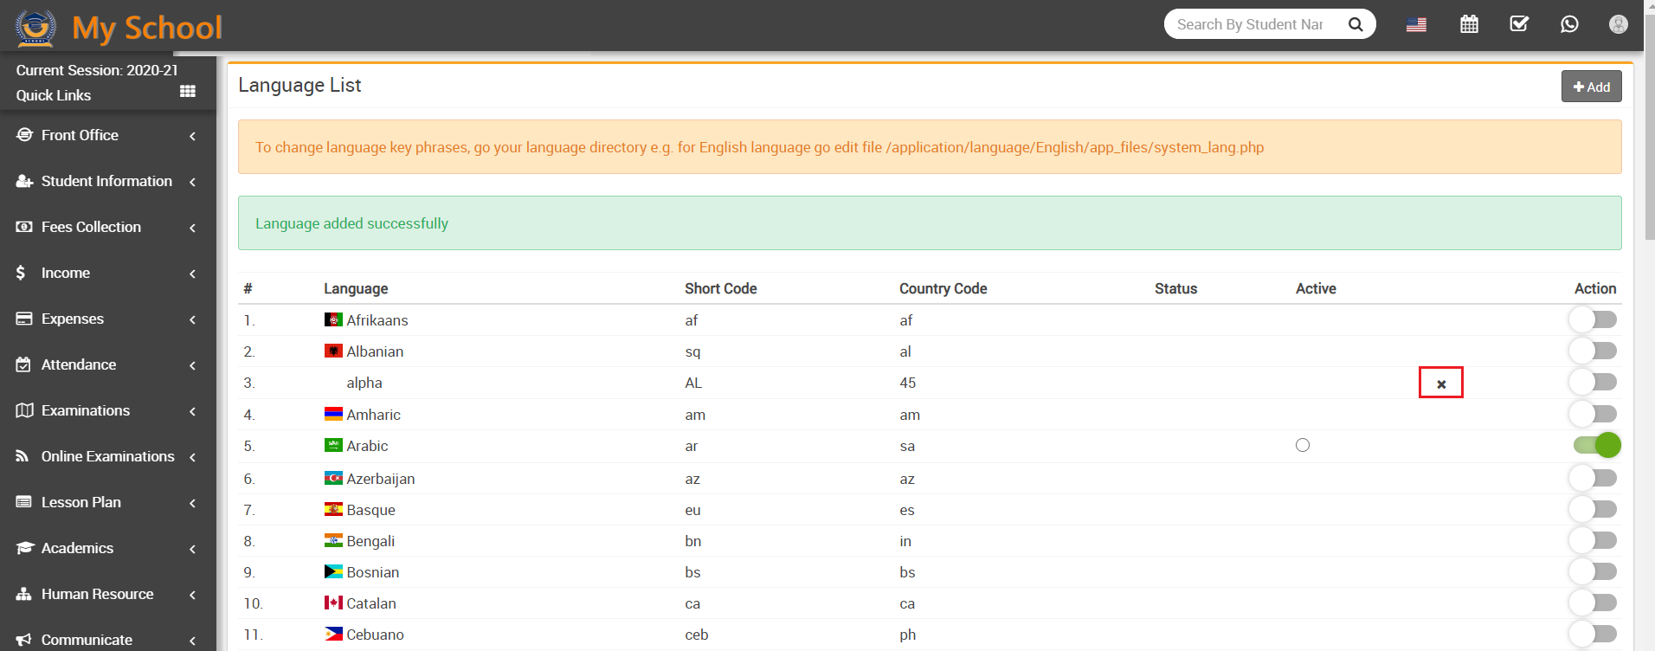
Task: Enable the Afrikaans language toggle
Action: [1594, 319]
